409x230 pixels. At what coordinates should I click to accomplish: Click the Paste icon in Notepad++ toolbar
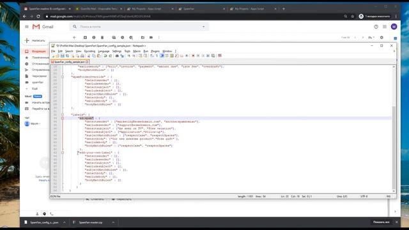98,56
